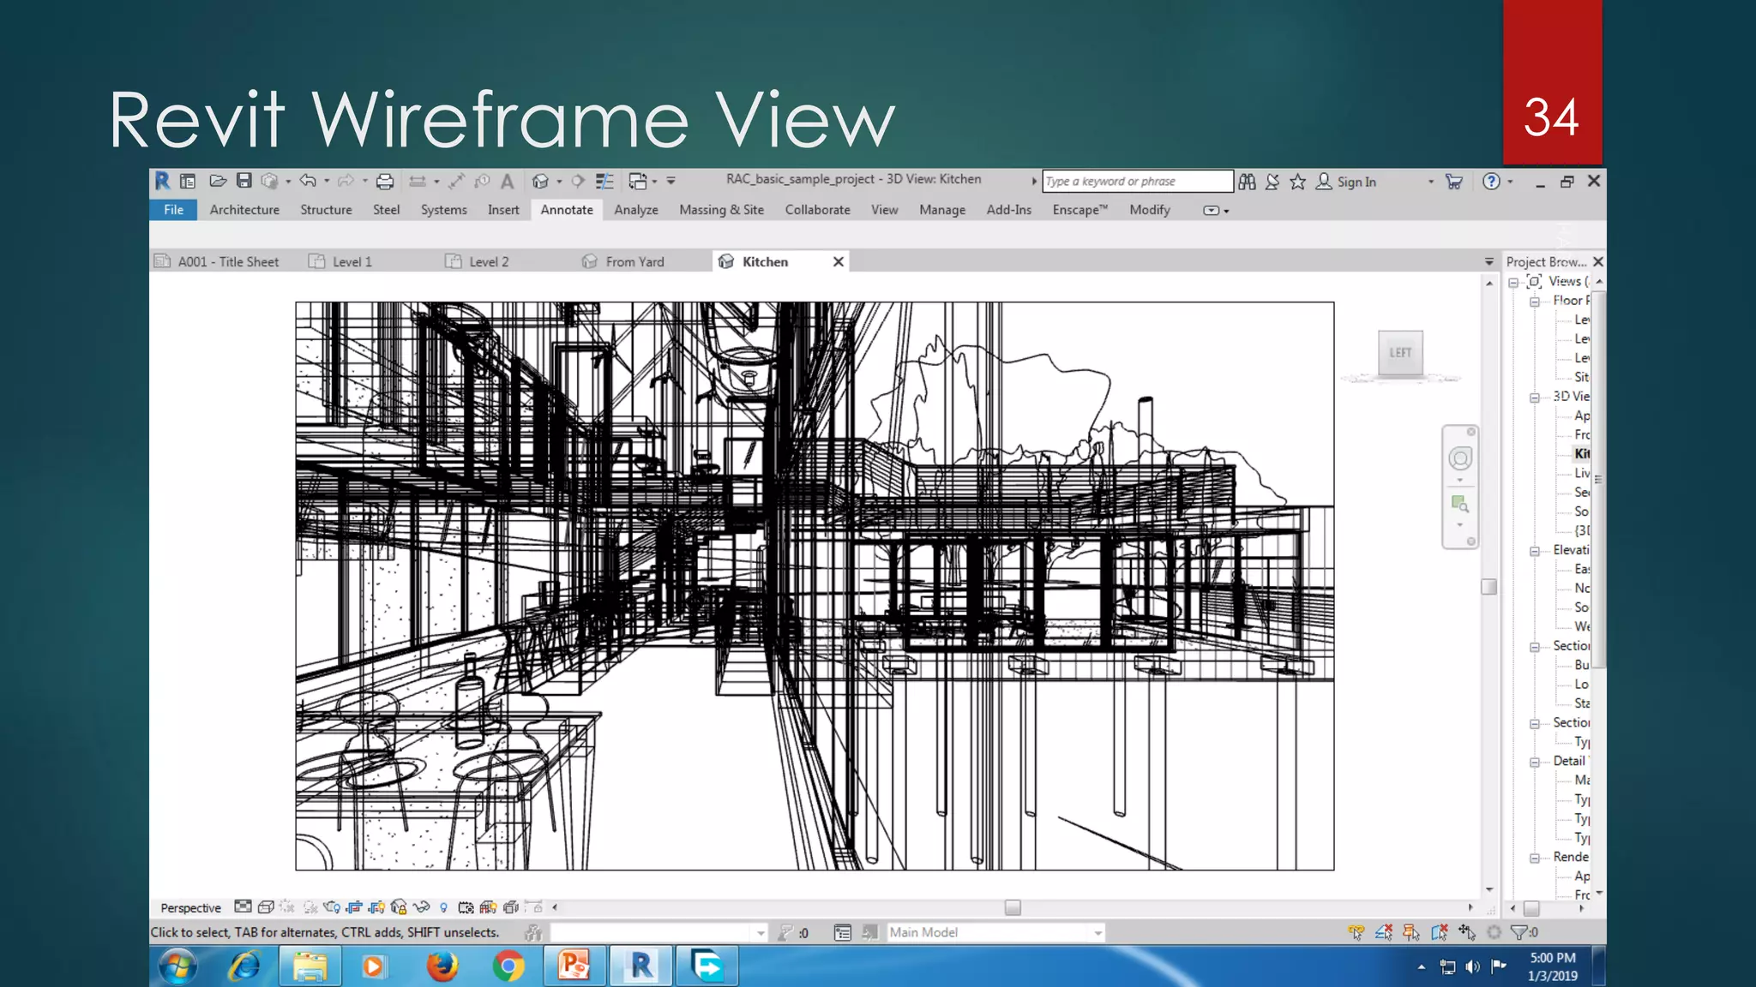Collapse the Detail Views node in Project Browser
The width and height of the screenshot is (1756, 987).
click(1535, 762)
